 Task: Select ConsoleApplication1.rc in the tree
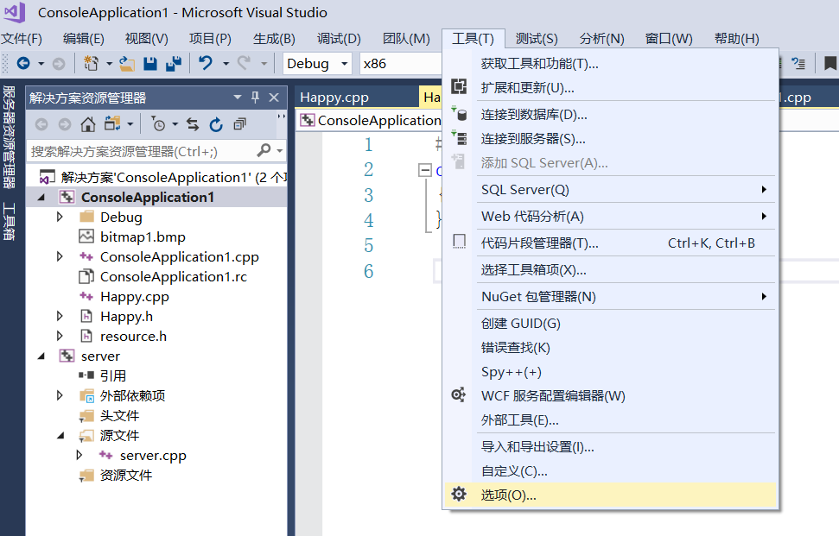pos(174,277)
